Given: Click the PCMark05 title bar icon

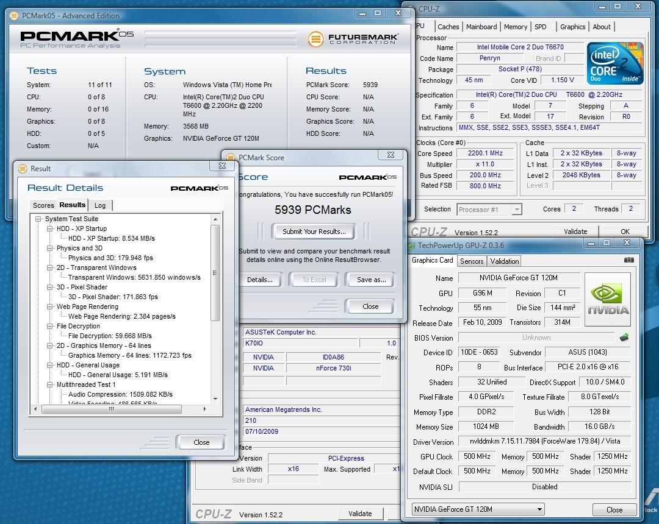Looking at the screenshot, I should point(14,15).
